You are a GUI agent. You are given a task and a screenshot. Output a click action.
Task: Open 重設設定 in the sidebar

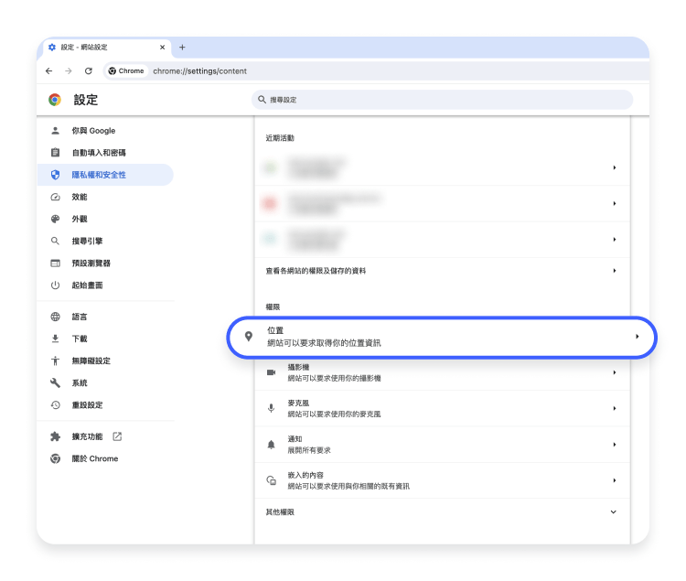pyautogui.click(x=105, y=405)
